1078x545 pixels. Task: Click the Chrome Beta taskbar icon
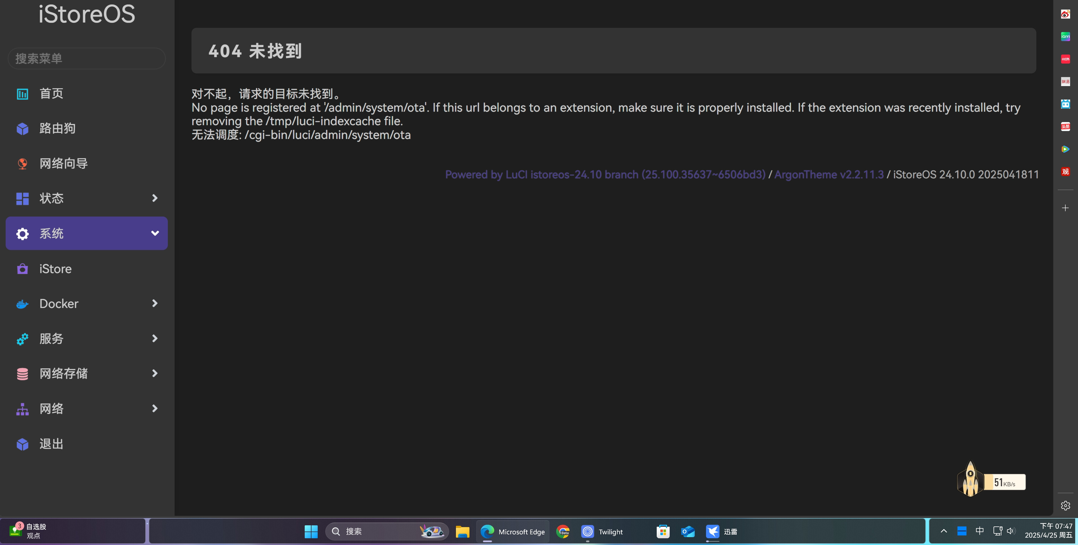(563, 532)
